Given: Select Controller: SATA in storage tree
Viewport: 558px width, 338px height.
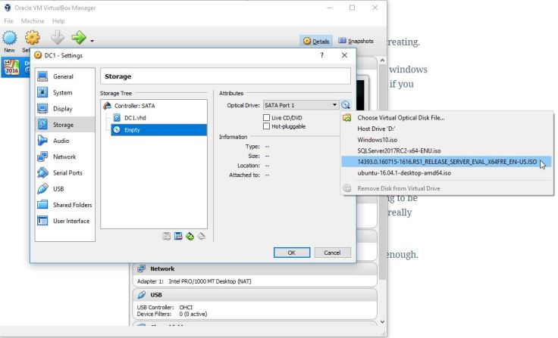Looking at the screenshot, I should 134,106.
